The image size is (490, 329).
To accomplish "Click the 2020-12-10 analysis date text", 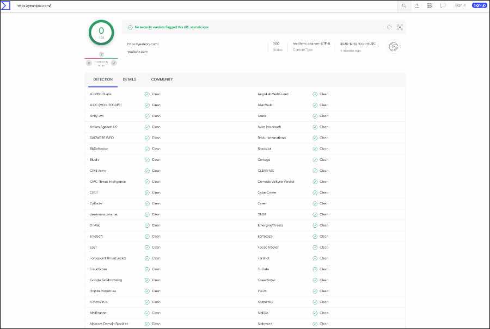I will pyautogui.click(x=358, y=44).
